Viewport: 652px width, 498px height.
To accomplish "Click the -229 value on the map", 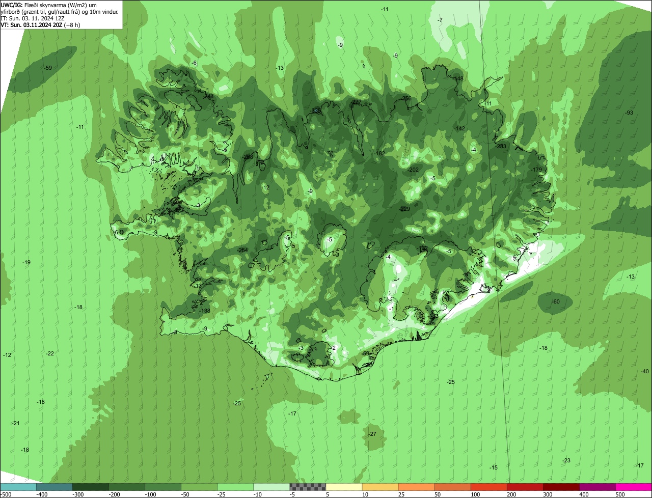I will coord(405,209).
